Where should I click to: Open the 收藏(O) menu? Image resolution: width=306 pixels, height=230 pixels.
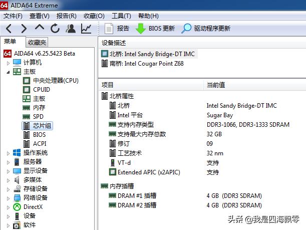[94, 16]
